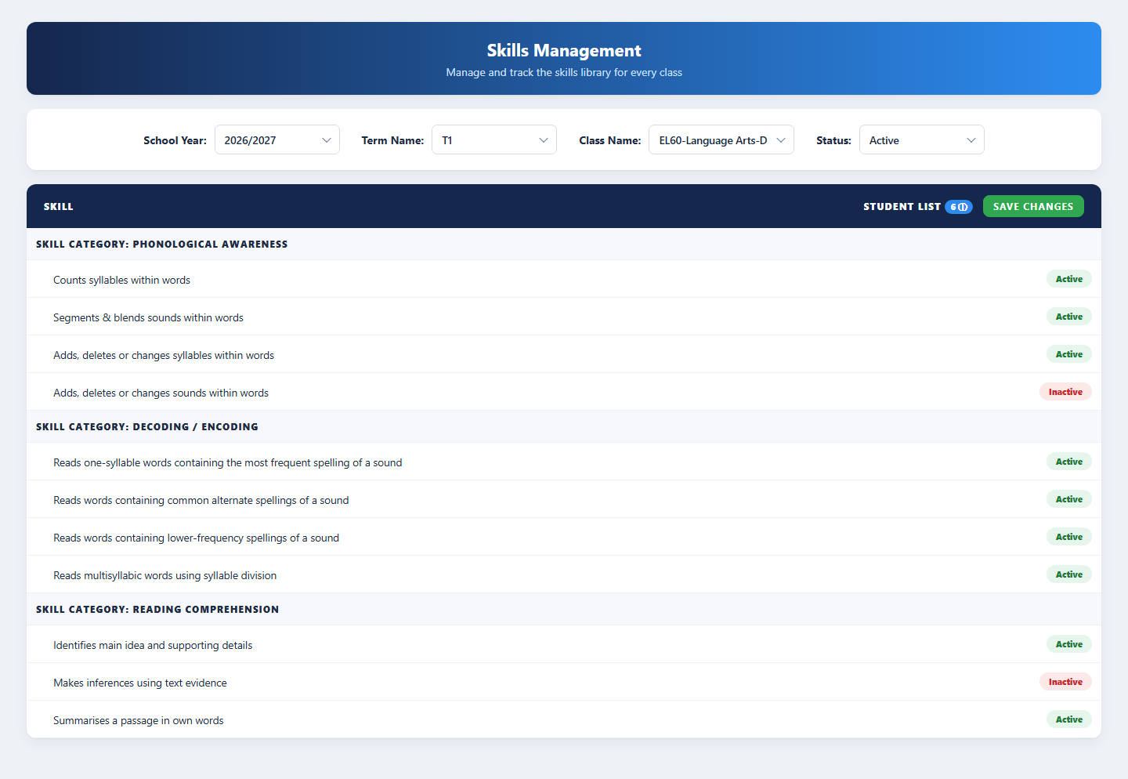Click the Save Changes button
The width and height of the screenshot is (1128, 779).
point(1033,206)
